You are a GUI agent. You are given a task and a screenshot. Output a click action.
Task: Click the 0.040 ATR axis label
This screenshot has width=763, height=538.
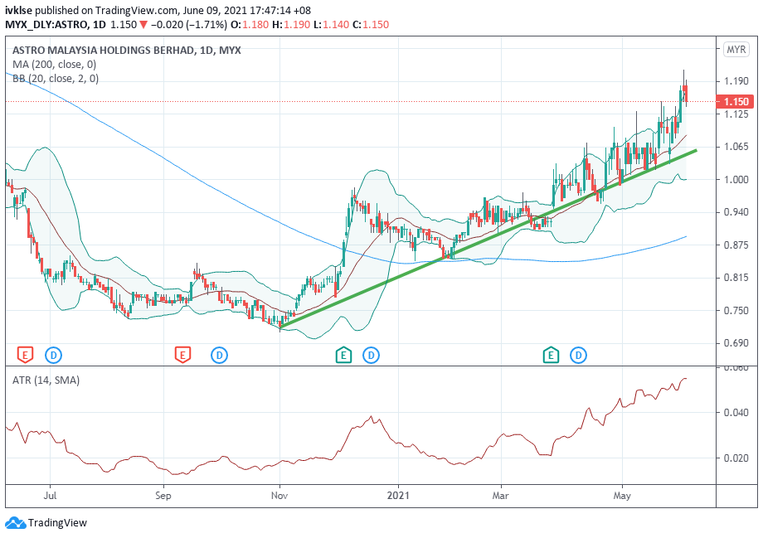pyautogui.click(x=736, y=413)
